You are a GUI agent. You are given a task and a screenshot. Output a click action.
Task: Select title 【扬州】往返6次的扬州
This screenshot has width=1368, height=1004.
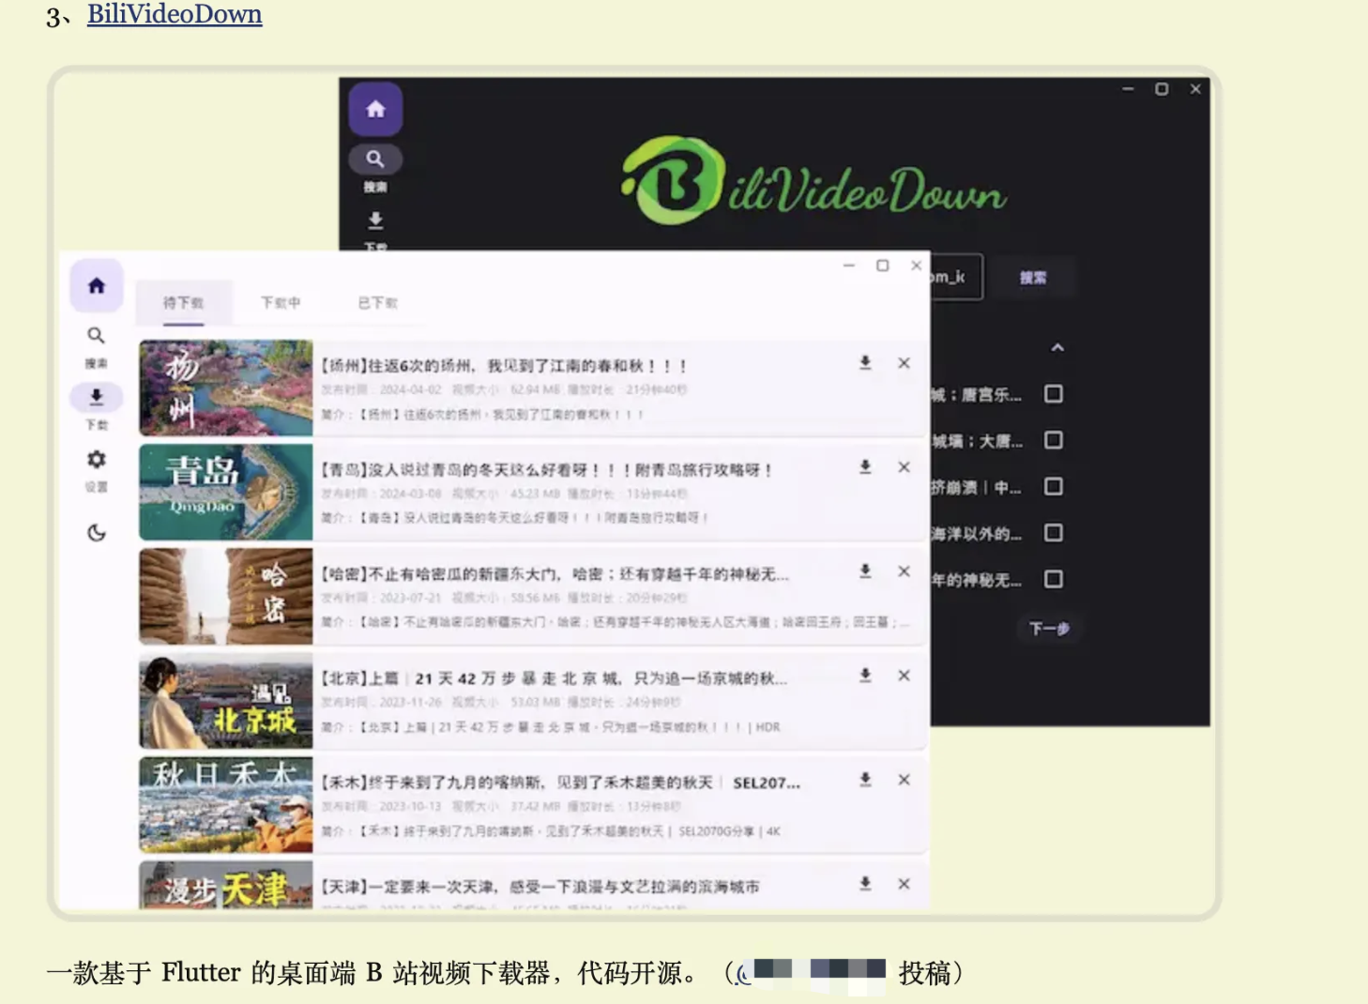505,366
